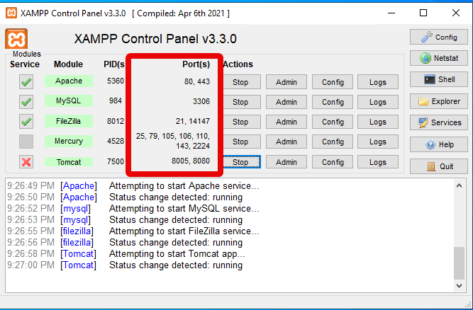Image resolution: width=473 pixels, height=310 pixels.
Task: Maximize the XAMPP Control Panel window
Action: click(423, 13)
